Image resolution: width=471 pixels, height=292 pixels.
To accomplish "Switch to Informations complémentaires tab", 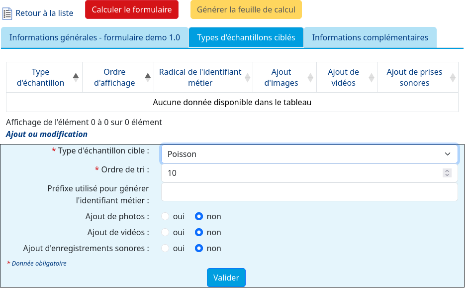I will pyautogui.click(x=370, y=38).
